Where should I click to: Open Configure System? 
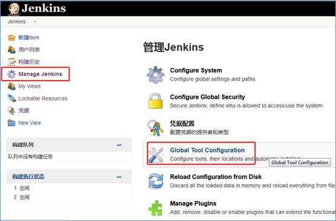click(196, 70)
